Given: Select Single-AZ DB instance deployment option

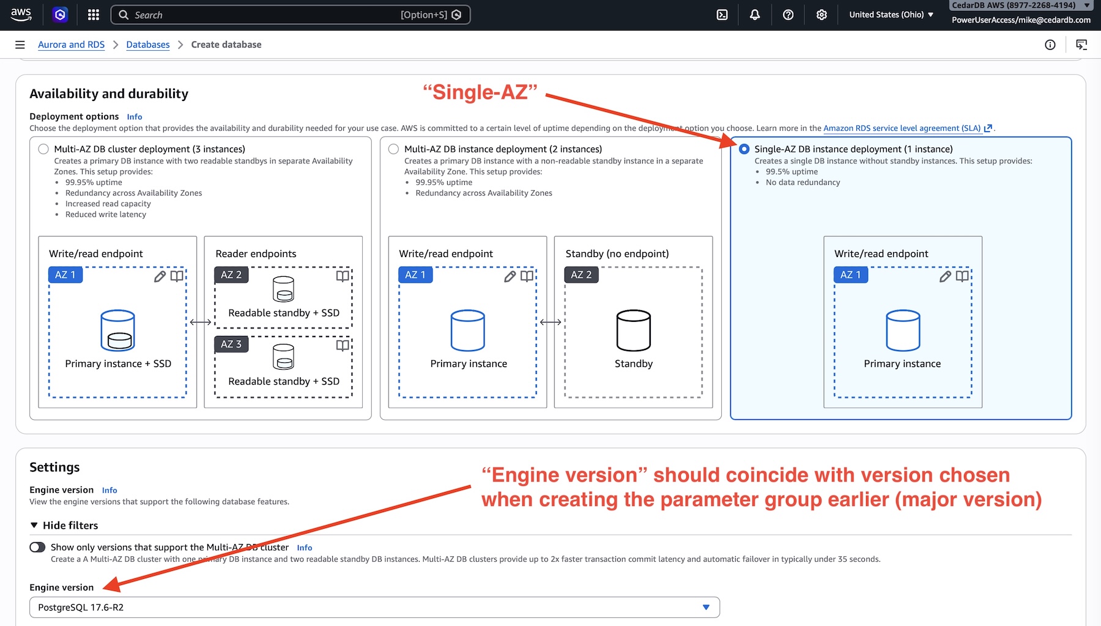Looking at the screenshot, I should point(744,149).
